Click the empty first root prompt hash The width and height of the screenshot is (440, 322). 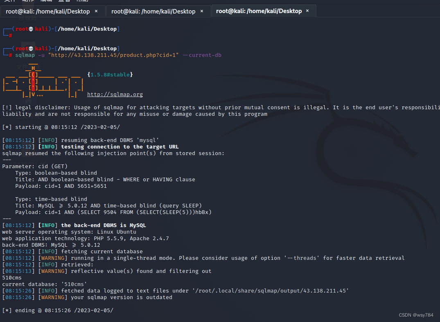[x=10, y=36]
